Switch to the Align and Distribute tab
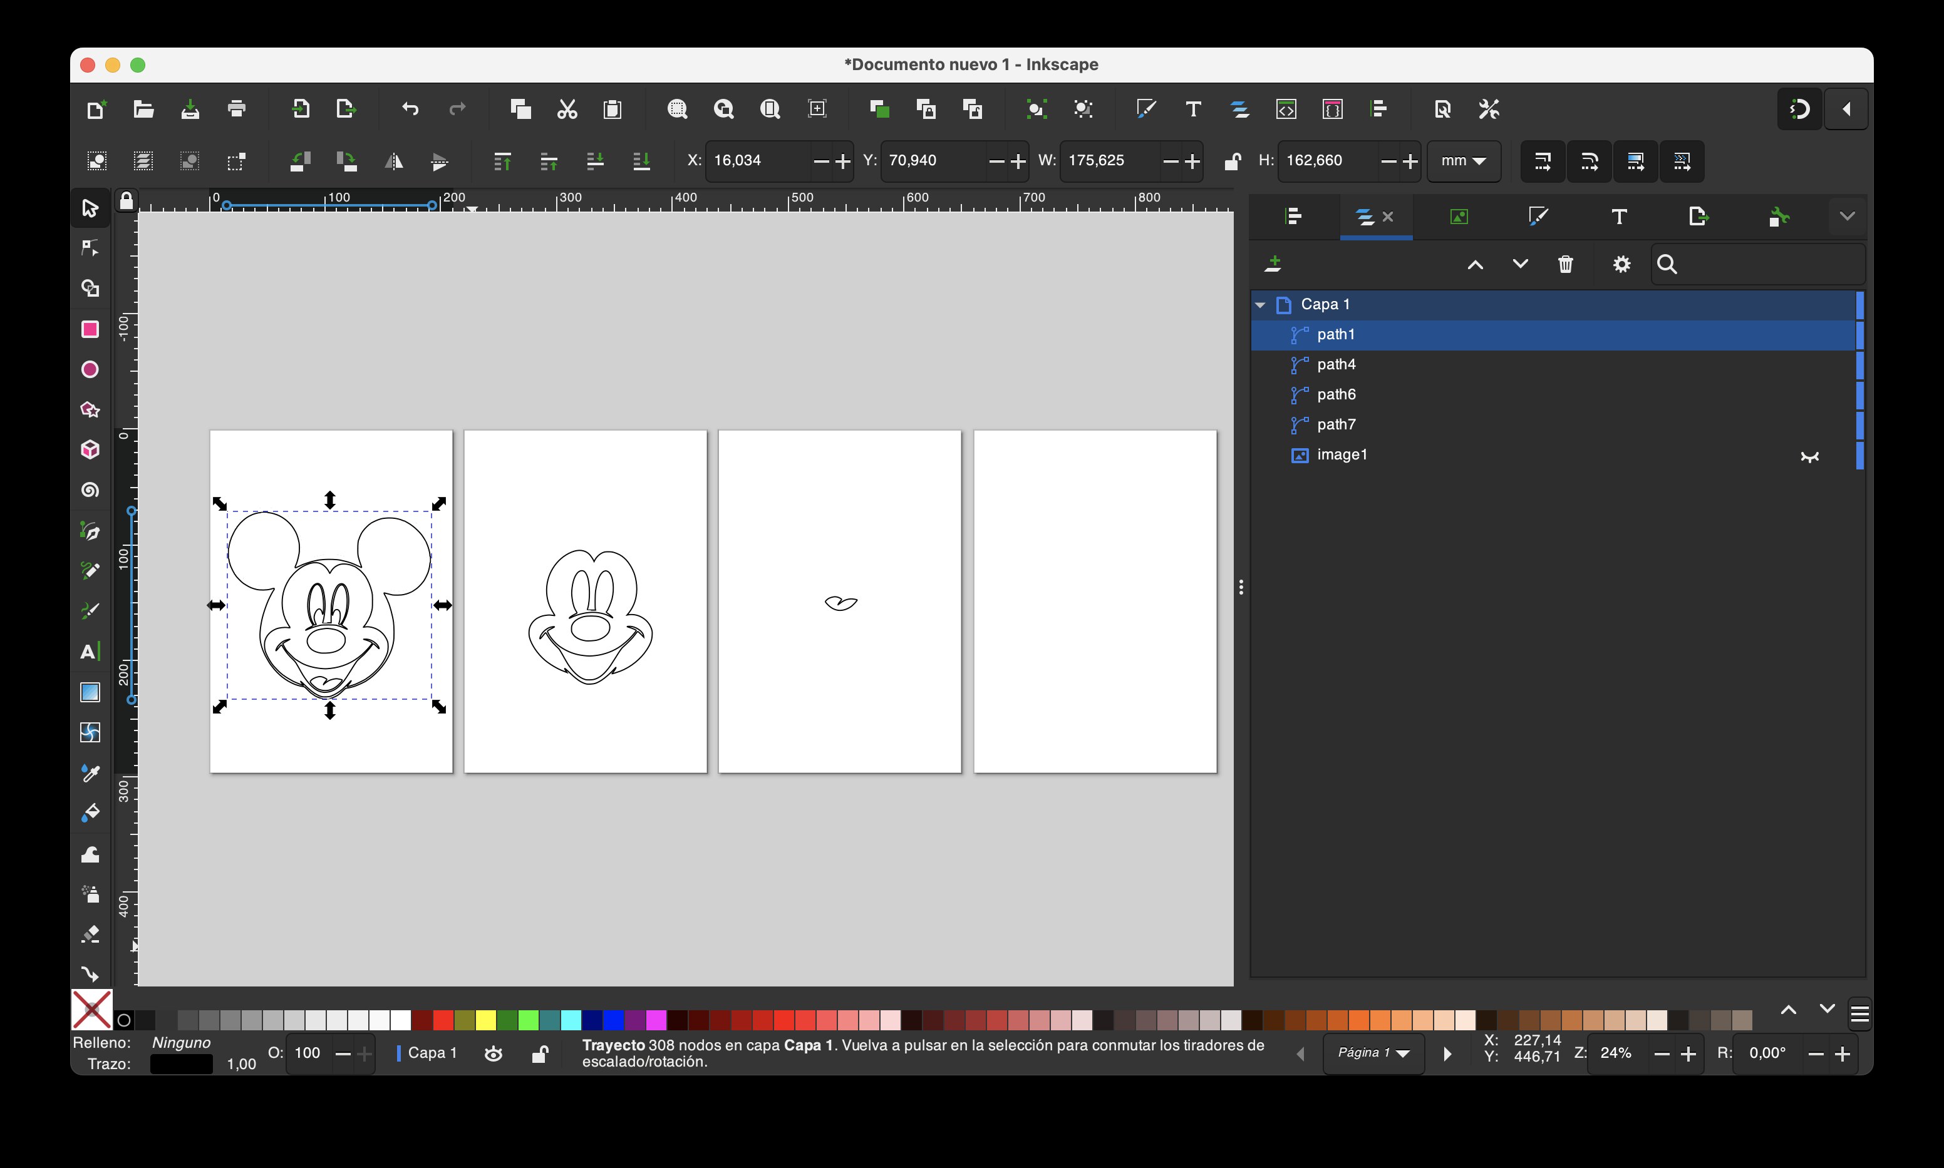This screenshot has width=1944, height=1168. [x=1293, y=217]
